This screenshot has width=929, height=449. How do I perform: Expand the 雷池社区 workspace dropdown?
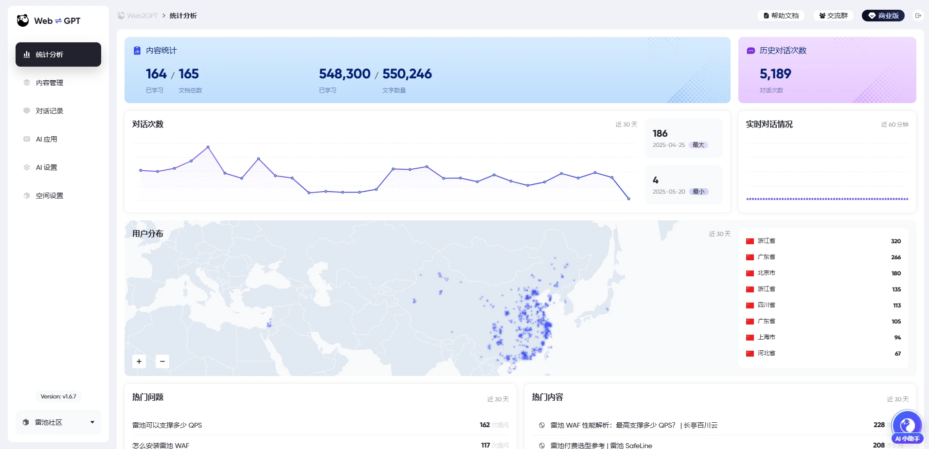(x=58, y=422)
